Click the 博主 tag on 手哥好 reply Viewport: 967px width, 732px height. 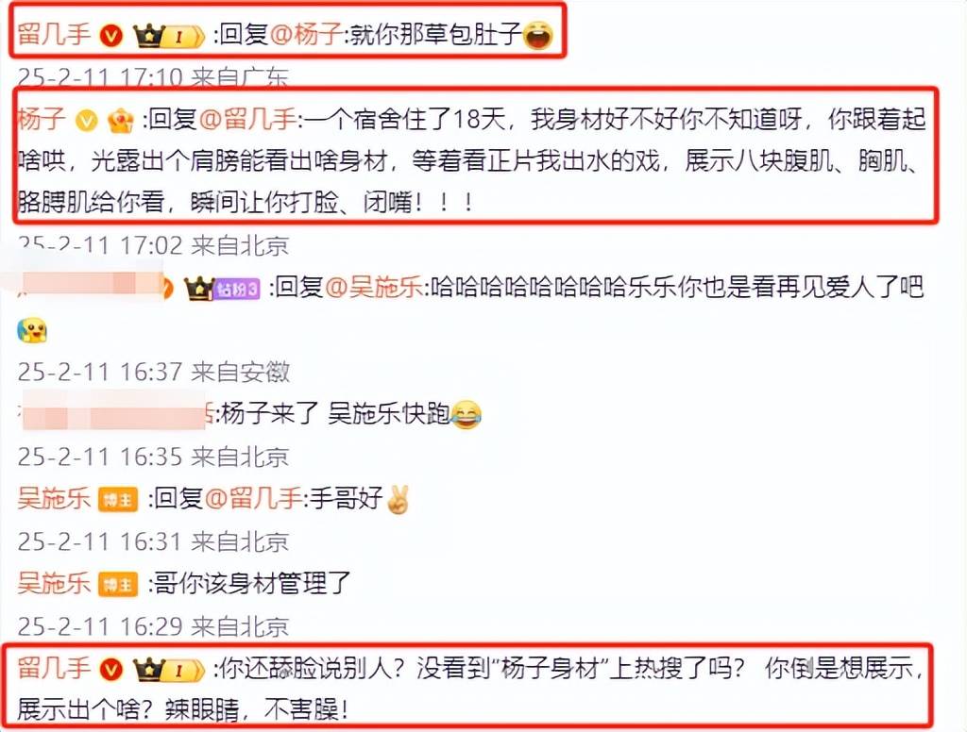pos(117,500)
